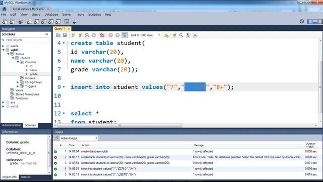The width and height of the screenshot is (323, 182).
Task: Collapse the sqldb schema
Action: pyautogui.click(x=4, y=50)
